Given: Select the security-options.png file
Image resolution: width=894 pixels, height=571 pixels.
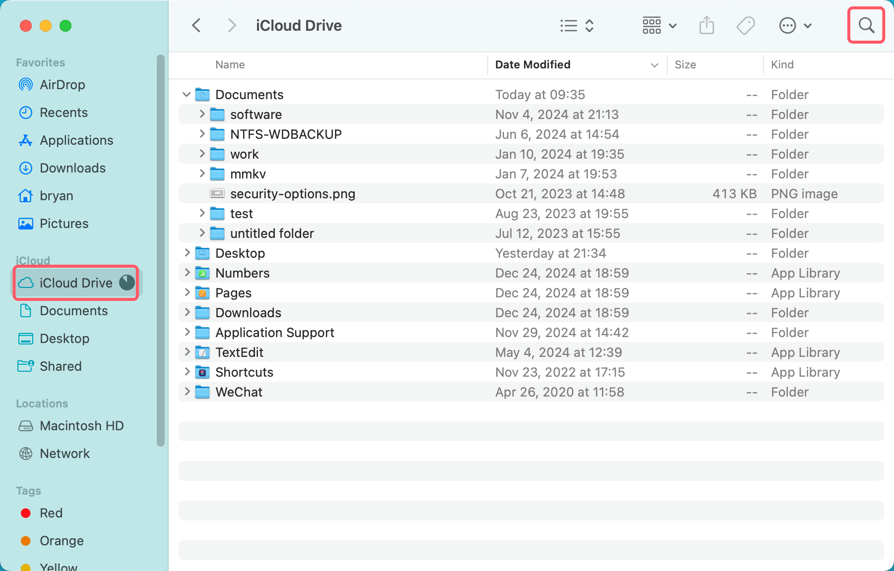Looking at the screenshot, I should (x=292, y=193).
